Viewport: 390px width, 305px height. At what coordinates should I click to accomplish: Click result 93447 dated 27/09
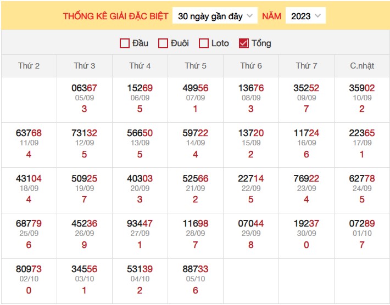click(x=140, y=223)
